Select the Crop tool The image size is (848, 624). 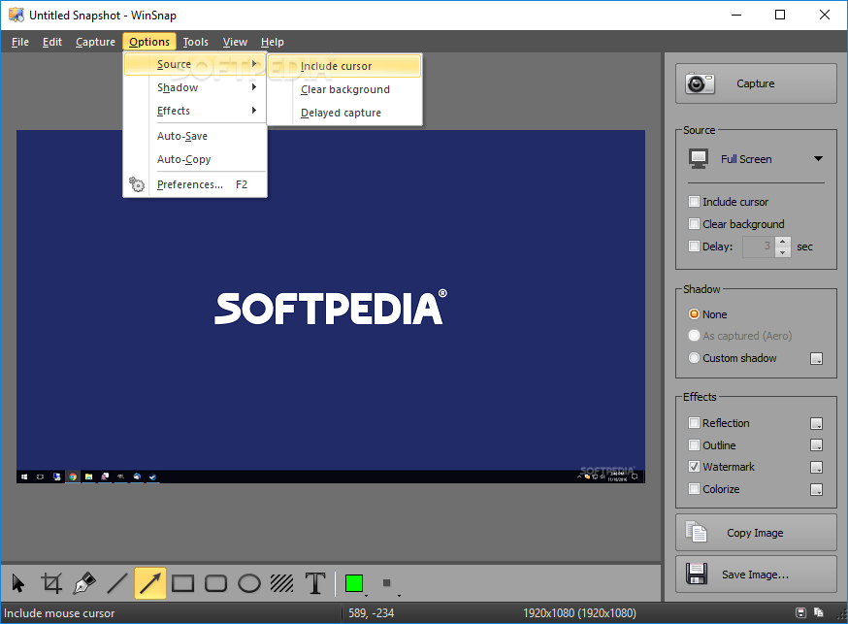[51, 583]
